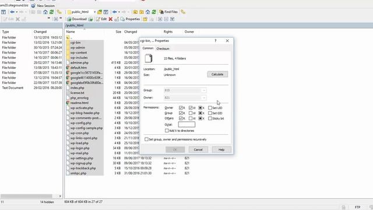This screenshot has width=373, height=210.
Task: Click the Calculate size button
Action: (217, 74)
